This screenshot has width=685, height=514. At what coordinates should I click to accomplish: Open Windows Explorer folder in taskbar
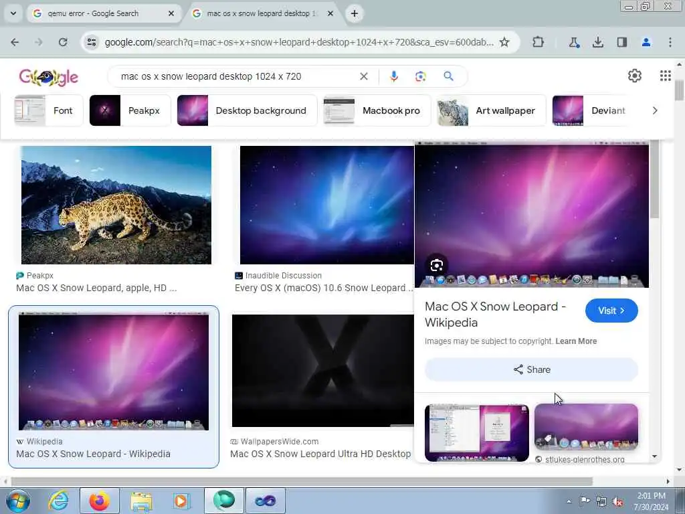click(x=142, y=501)
